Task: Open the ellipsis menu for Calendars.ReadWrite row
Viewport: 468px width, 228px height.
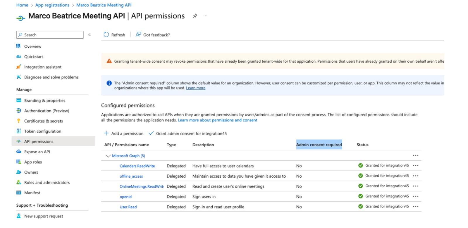Action: 416,166
